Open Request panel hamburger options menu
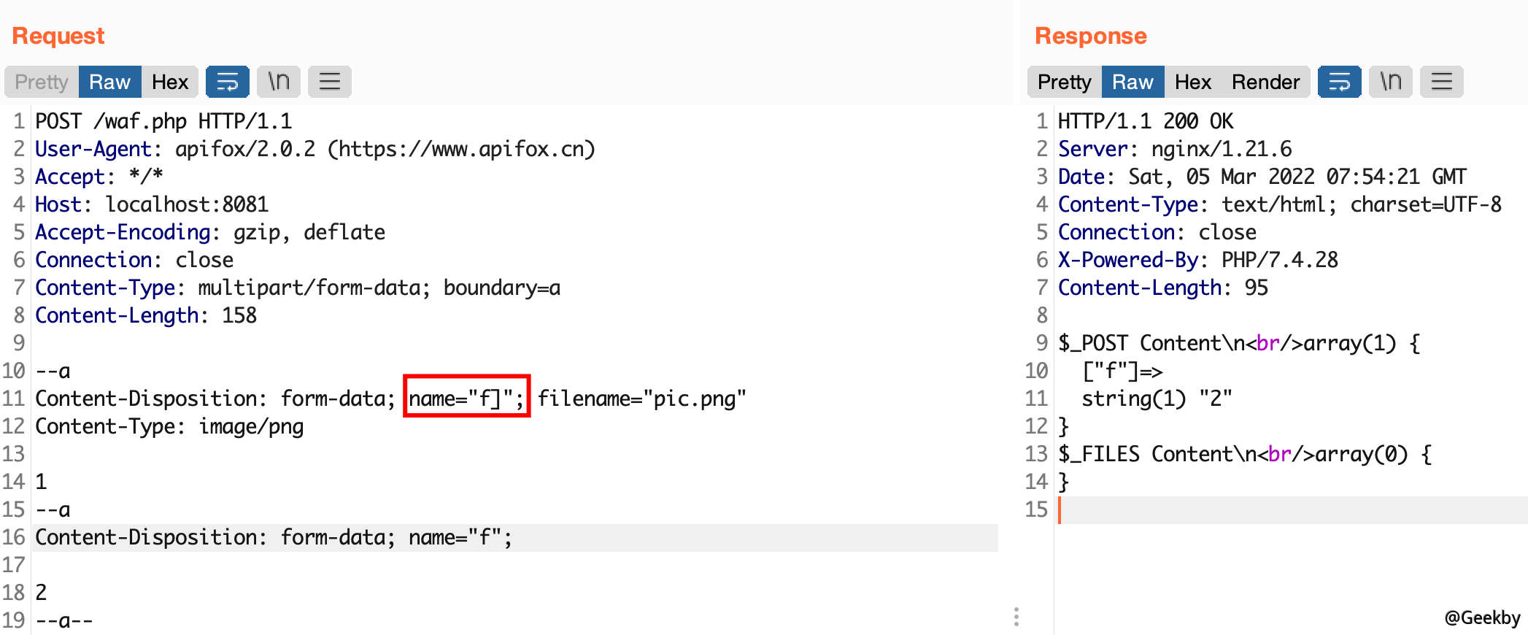The width and height of the screenshot is (1528, 635). [x=330, y=82]
